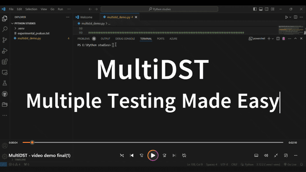Toggle primary sidebar layout icon
This screenshot has height=172, width=306.
click(x=255, y=9)
